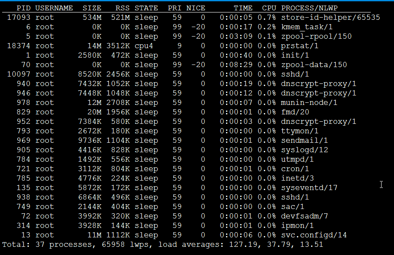Click zpool-rpool/150 process name

pos(316,37)
